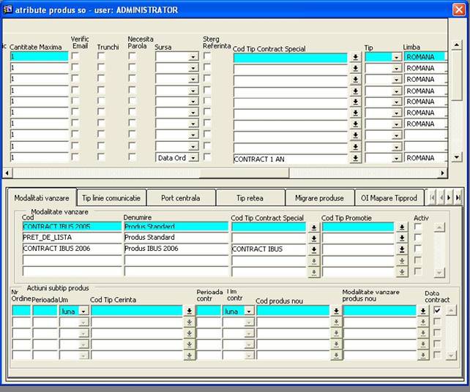Screen dimensions: 470x392
Task: Open first Cod Tip Cerinta lookup button
Action: click(189, 311)
